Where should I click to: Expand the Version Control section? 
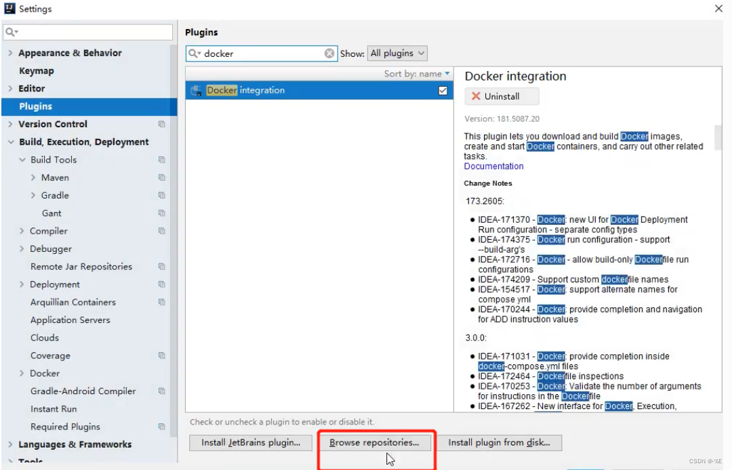click(10, 124)
